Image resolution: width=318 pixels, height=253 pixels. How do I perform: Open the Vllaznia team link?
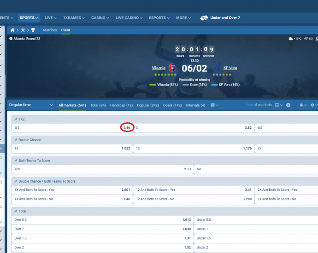point(159,68)
